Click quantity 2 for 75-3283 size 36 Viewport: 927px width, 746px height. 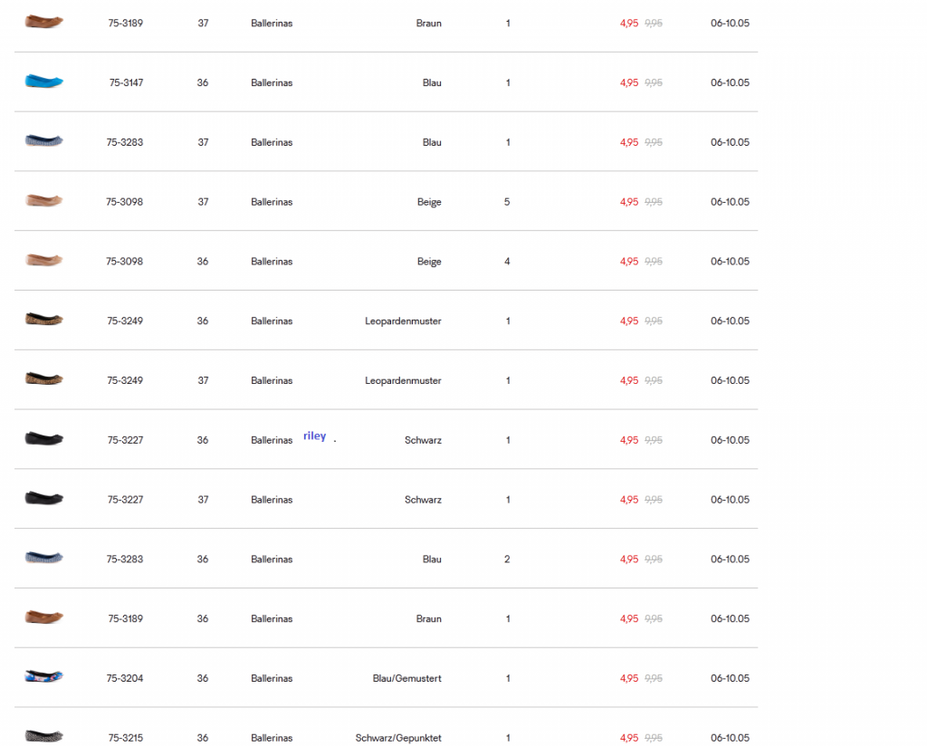(x=507, y=559)
